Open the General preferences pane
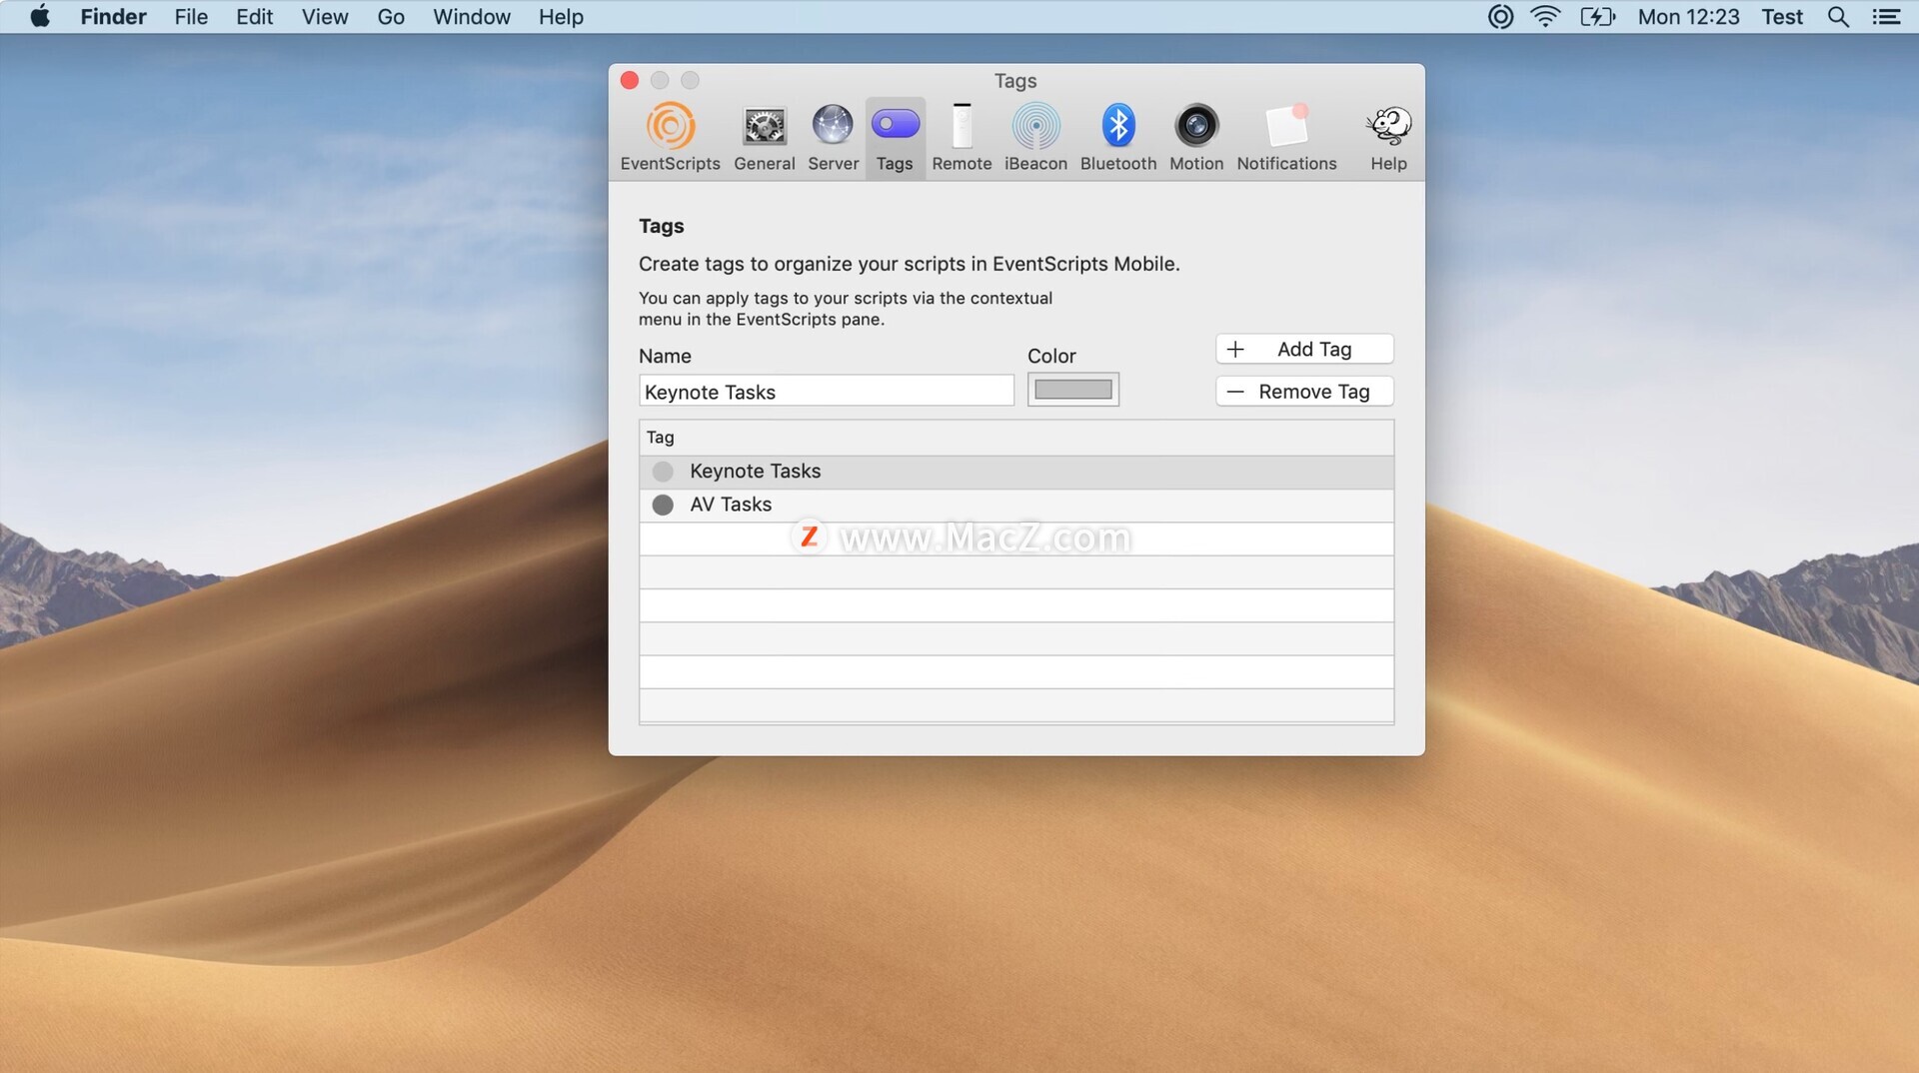This screenshot has height=1073, width=1919. point(765,138)
